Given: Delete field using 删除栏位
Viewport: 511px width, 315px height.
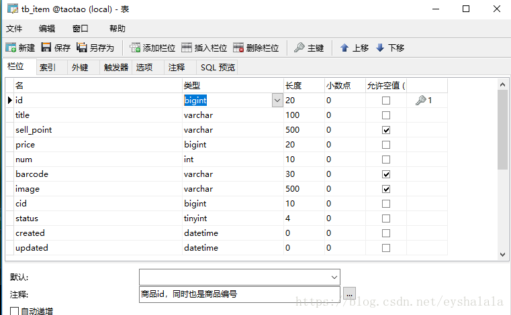Looking at the screenshot, I should coord(256,48).
